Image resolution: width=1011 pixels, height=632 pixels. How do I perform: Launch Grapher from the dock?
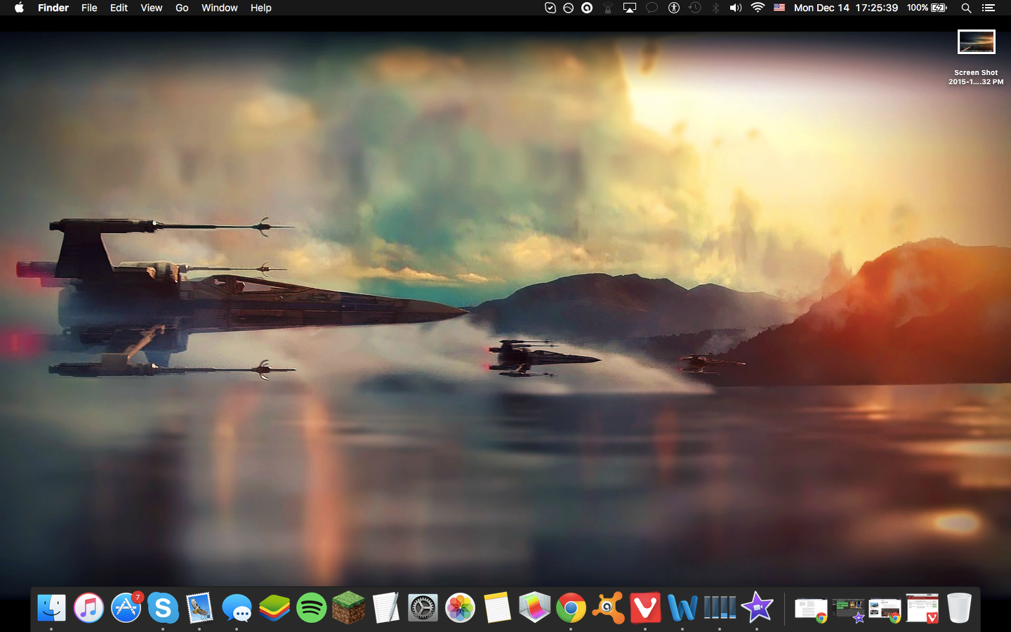pos(534,607)
